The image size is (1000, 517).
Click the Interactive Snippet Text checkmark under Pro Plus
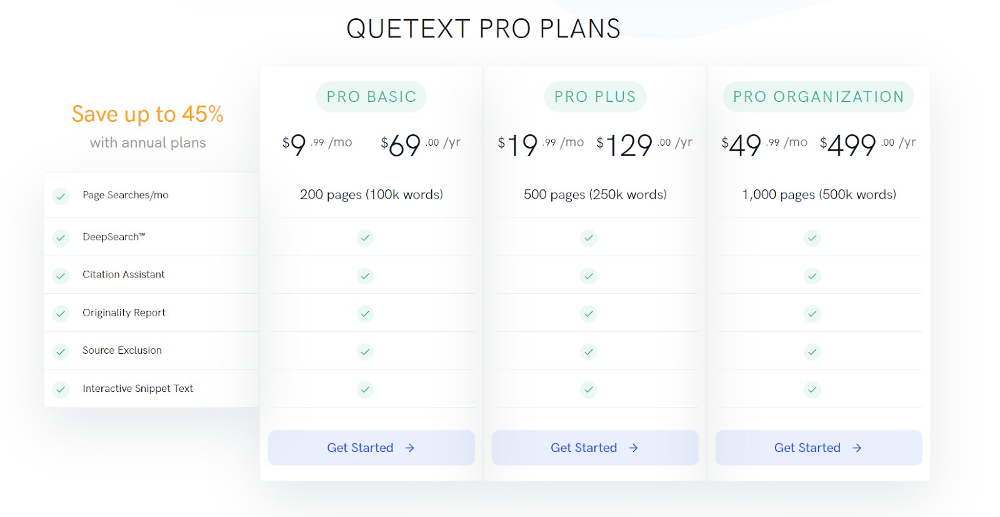(588, 389)
